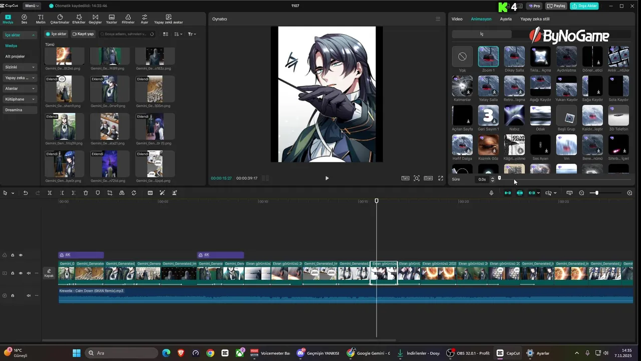Select the Animasyon tab
Viewport: 641px width, 361px height.
[481, 19]
